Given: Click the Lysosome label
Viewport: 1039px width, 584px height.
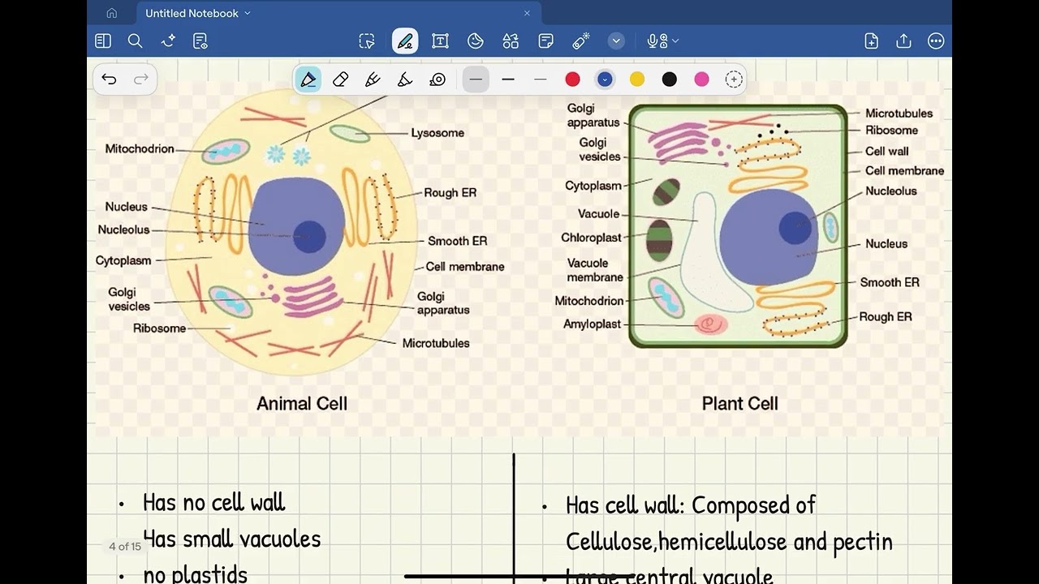Looking at the screenshot, I should click(x=438, y=133).
